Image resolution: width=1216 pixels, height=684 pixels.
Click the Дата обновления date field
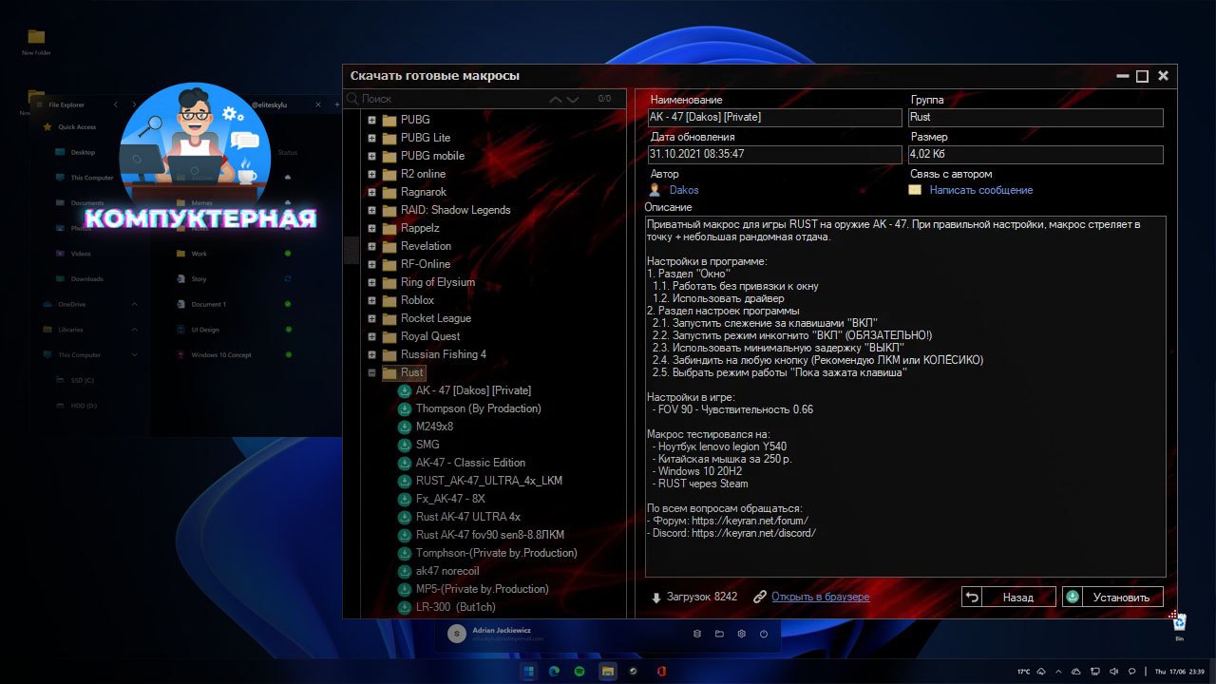click(774, 153)
